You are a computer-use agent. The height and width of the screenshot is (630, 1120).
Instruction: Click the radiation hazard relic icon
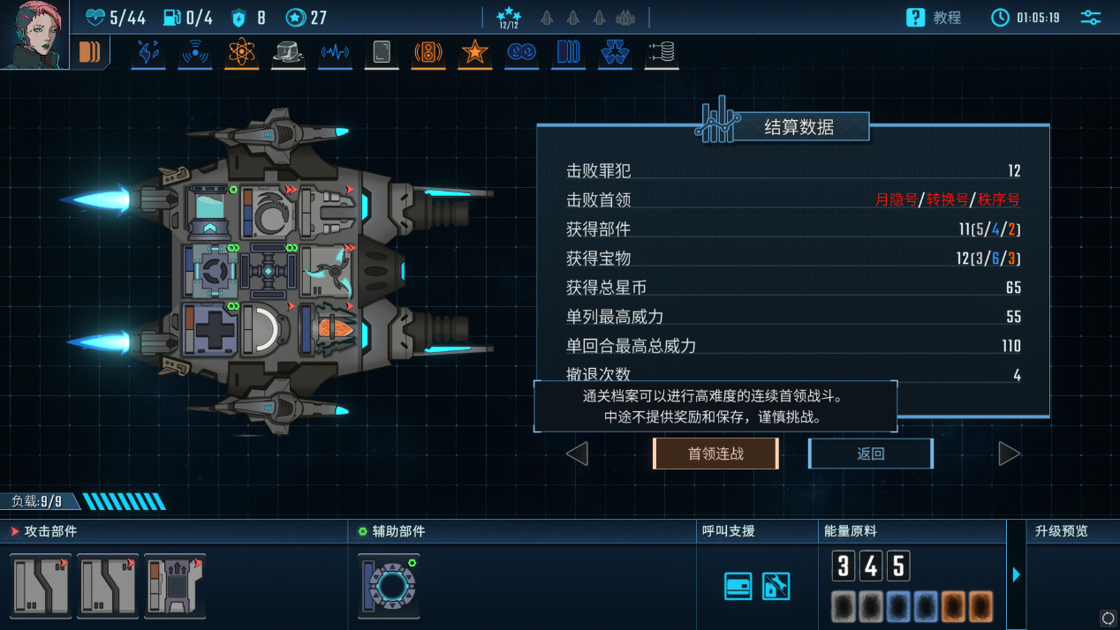coord(615,53)
